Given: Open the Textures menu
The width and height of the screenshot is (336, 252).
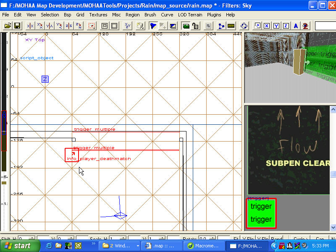Looking at the screenshot, I should [x=98, y=15].
